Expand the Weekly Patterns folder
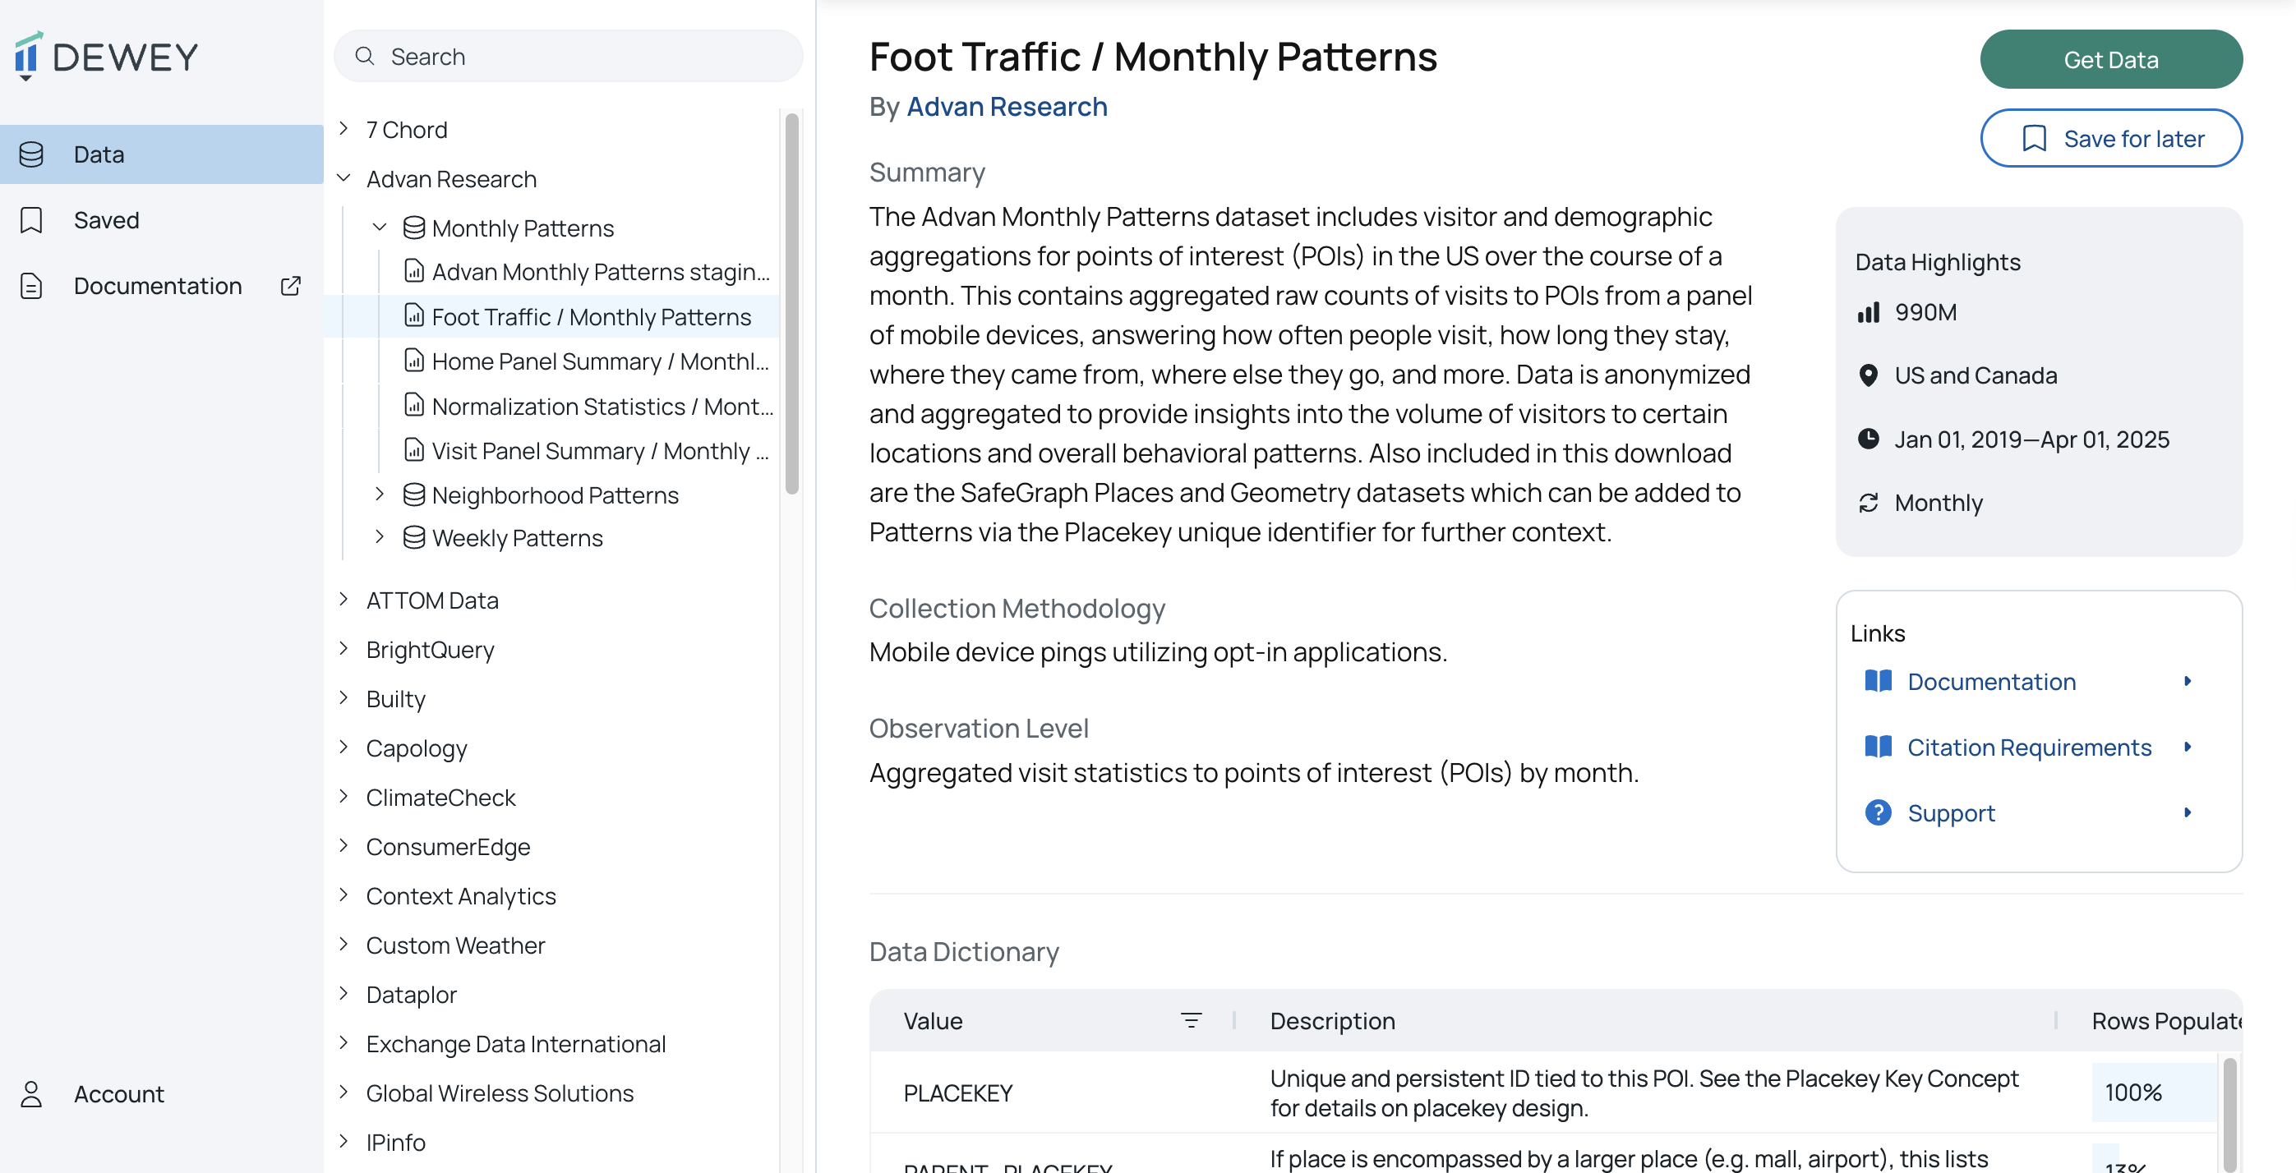The width and height of the screenshot is (2296, 1173). [x=380, y=536]
